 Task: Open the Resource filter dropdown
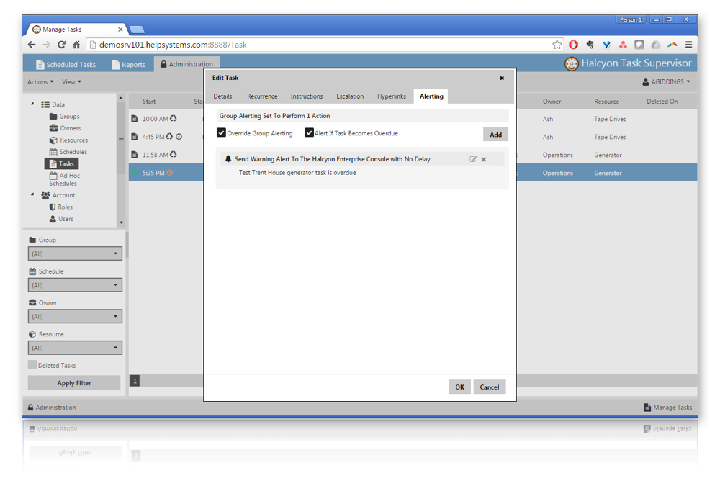click(x=75, y=348)
